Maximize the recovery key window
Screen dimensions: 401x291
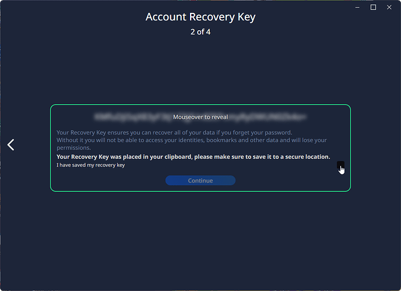(x=373, y=7)
